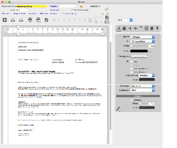Screen dimensions: 177x148
Task: Click the Größe font size slider
Action: click(x=139, y=46)
